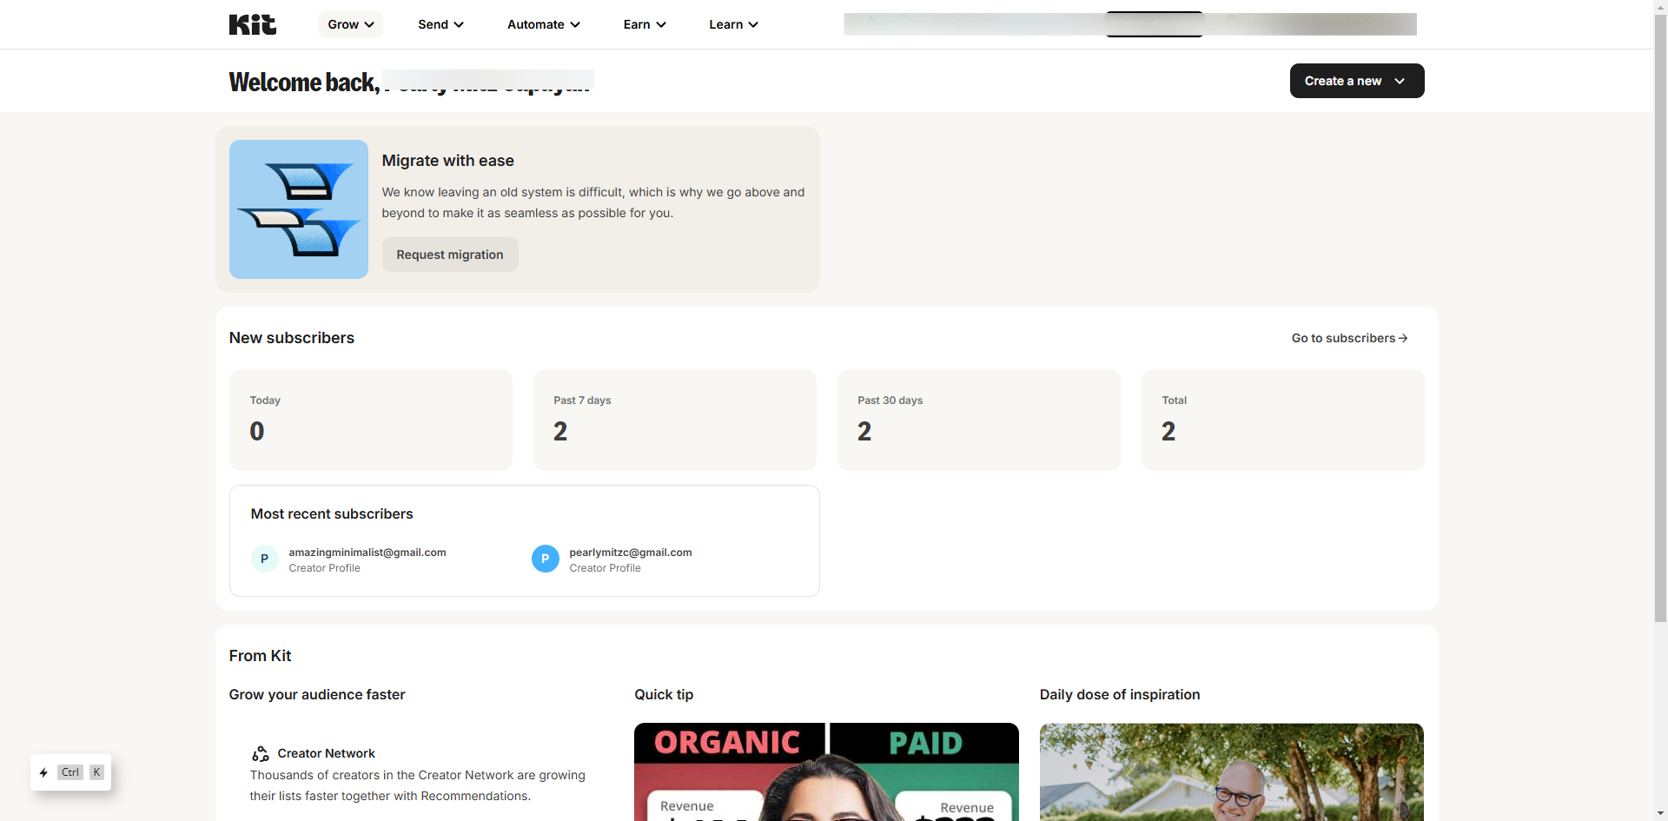The width and height of the screenshot is (1668, 821).
Task: Click the 'Migrate with ease' title
Action: [448, 161]
